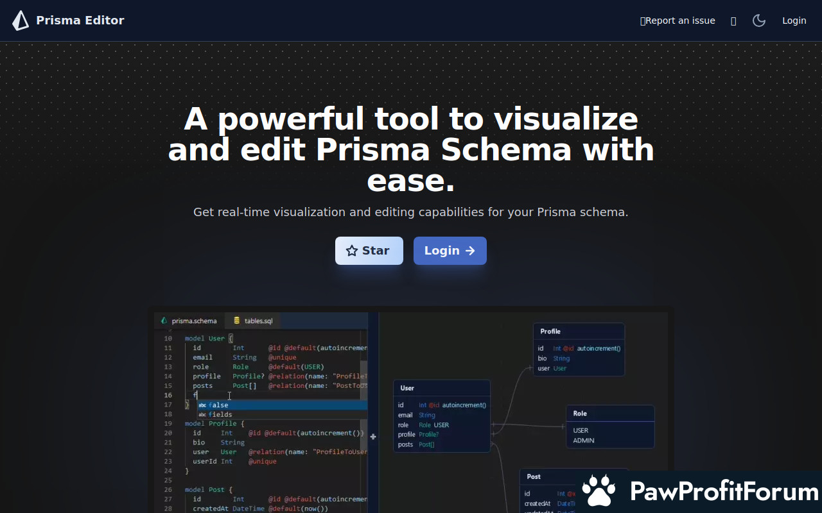
Task: Click the icon next to Report an issue
Action: 733,21
